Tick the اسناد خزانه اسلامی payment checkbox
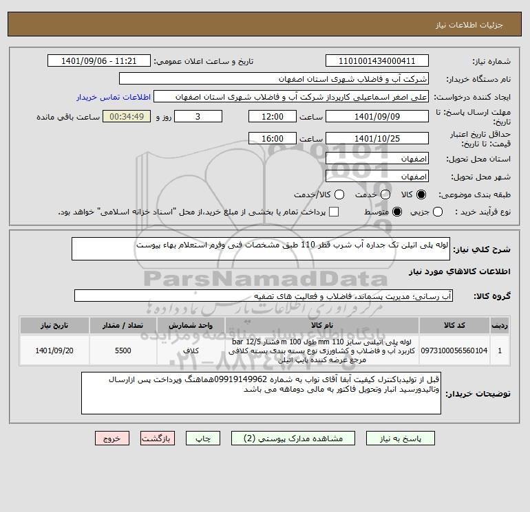 coord(334,212)
